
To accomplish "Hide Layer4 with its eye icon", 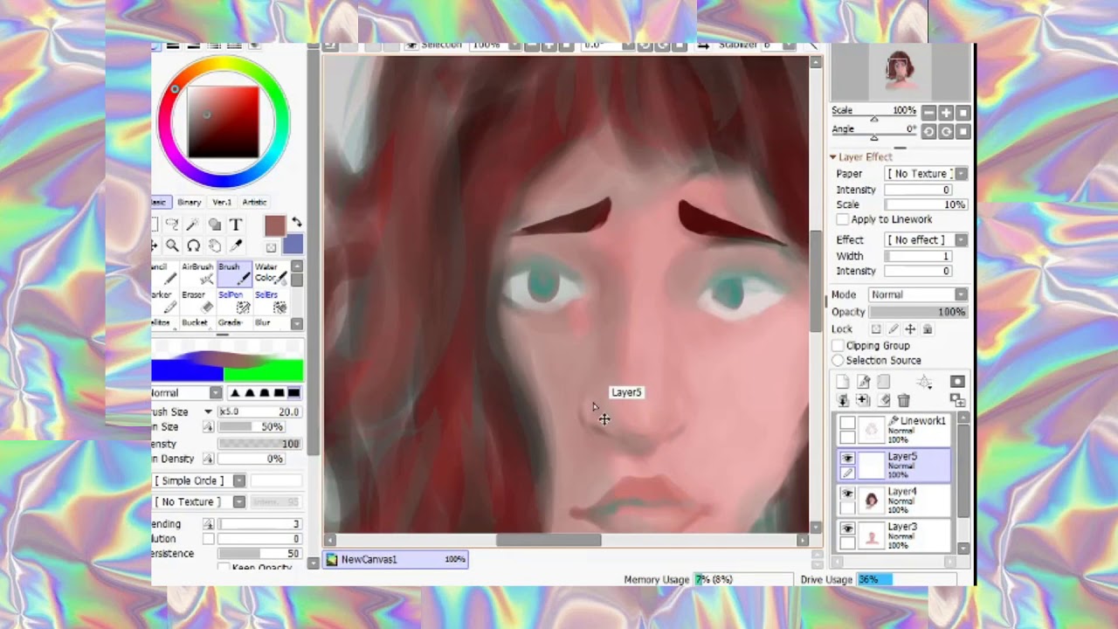I will pyautogui.click(x=847, y=493).
